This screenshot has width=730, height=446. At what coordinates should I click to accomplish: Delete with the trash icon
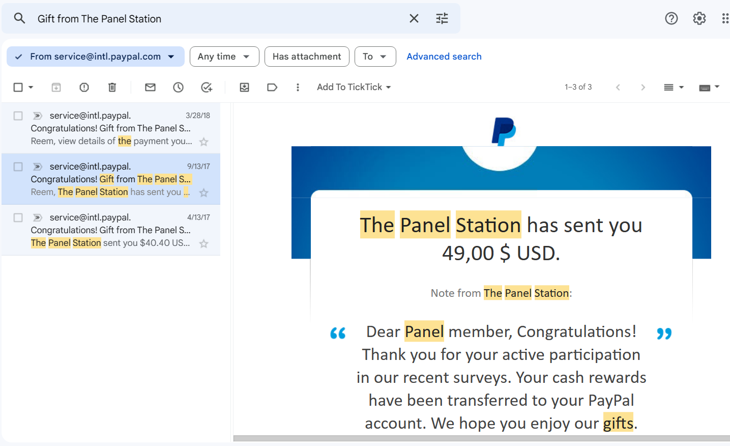click(112, 87)
